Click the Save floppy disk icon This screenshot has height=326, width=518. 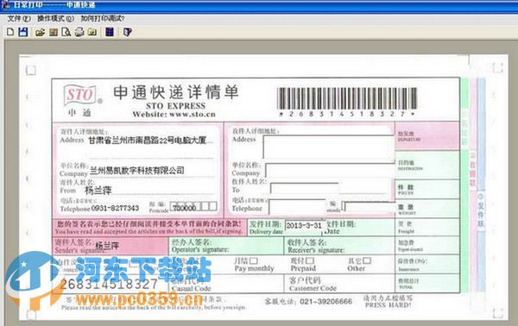tap(23, 32)
